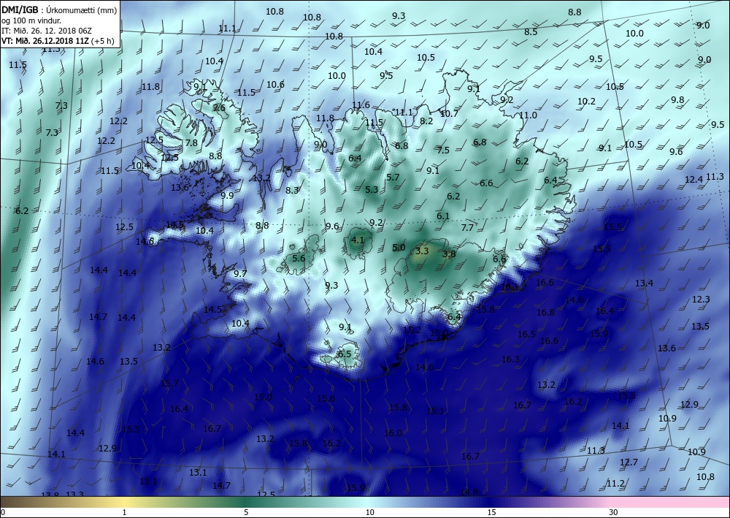
Task: Select the 6.5 value on the southern glacier
Action: point(345,354)
